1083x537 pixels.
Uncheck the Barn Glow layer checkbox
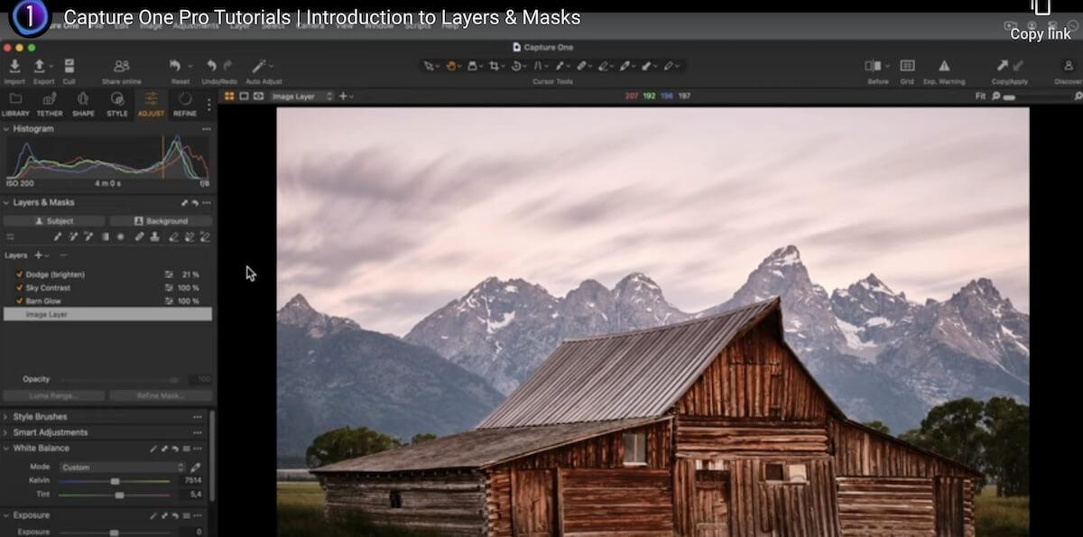(20, 301)
